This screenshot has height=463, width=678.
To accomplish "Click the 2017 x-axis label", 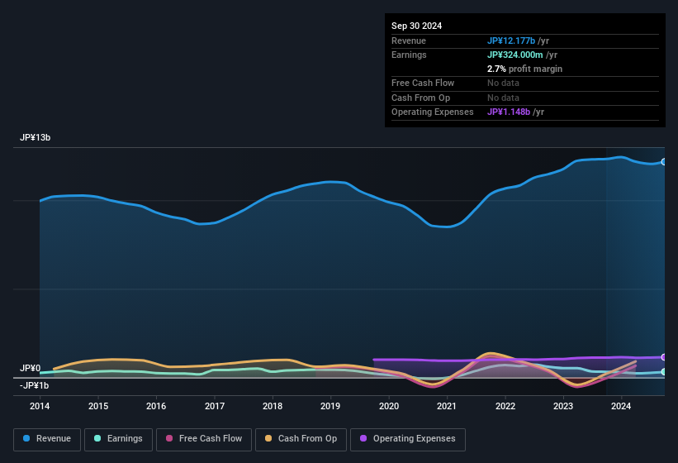I will [215, 406].
